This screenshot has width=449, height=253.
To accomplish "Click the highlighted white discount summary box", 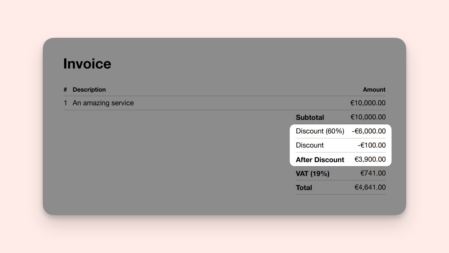I will [x=341, y=145].
